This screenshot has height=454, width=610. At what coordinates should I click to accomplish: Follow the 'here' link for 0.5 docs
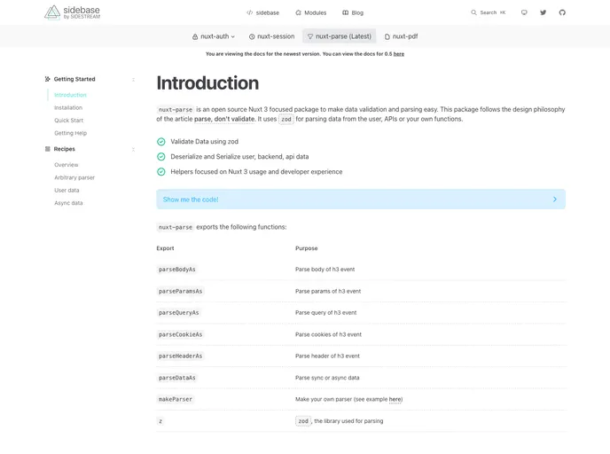pyautogui.click(x=399, y=54)
